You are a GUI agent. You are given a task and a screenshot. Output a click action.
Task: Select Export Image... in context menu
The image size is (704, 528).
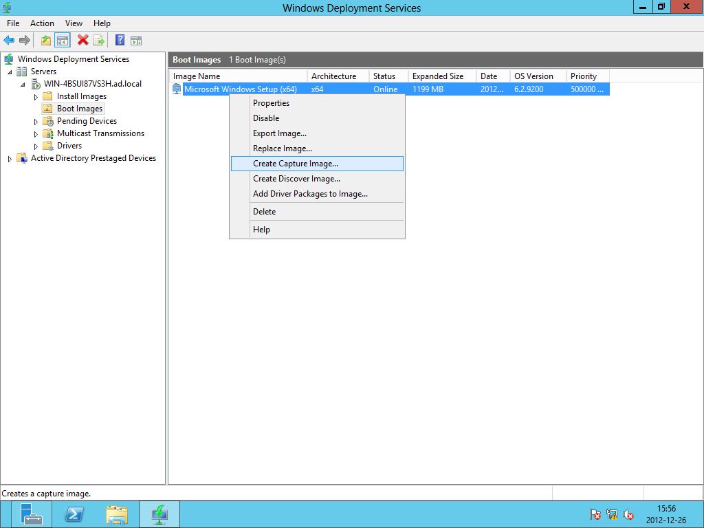point(317,133)
